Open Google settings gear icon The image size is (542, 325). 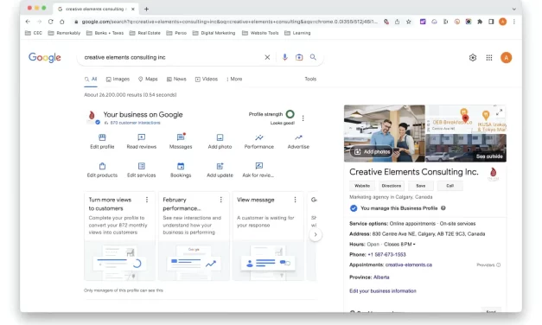[x=473, y=58]
